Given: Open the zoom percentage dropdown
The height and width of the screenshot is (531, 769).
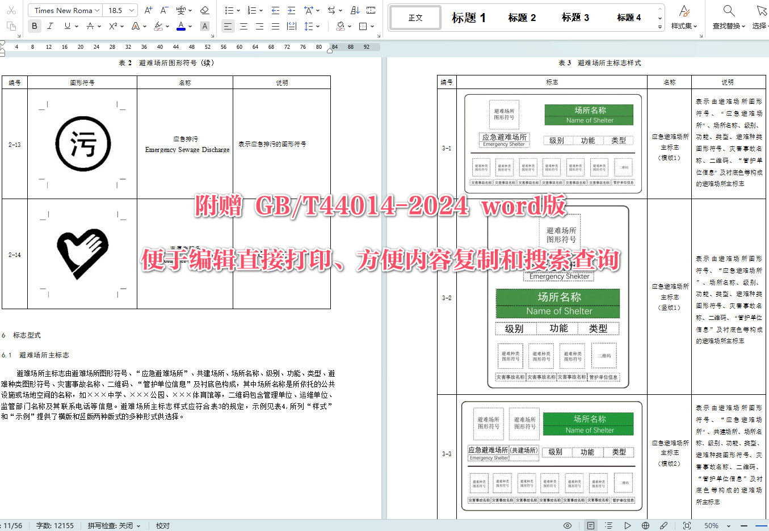Looking at the screenshot, I should coord(716,525).
